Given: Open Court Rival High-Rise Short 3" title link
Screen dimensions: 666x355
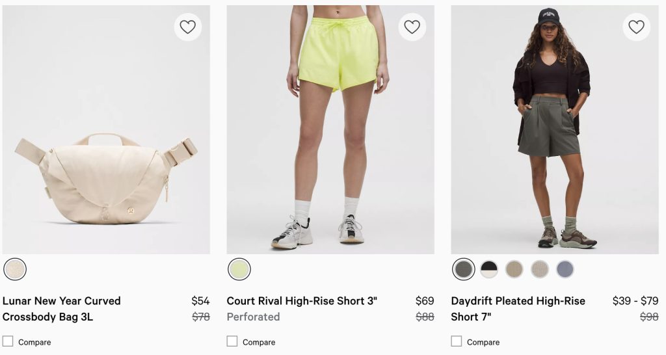Looking at the screenshot, I should 302,301.
